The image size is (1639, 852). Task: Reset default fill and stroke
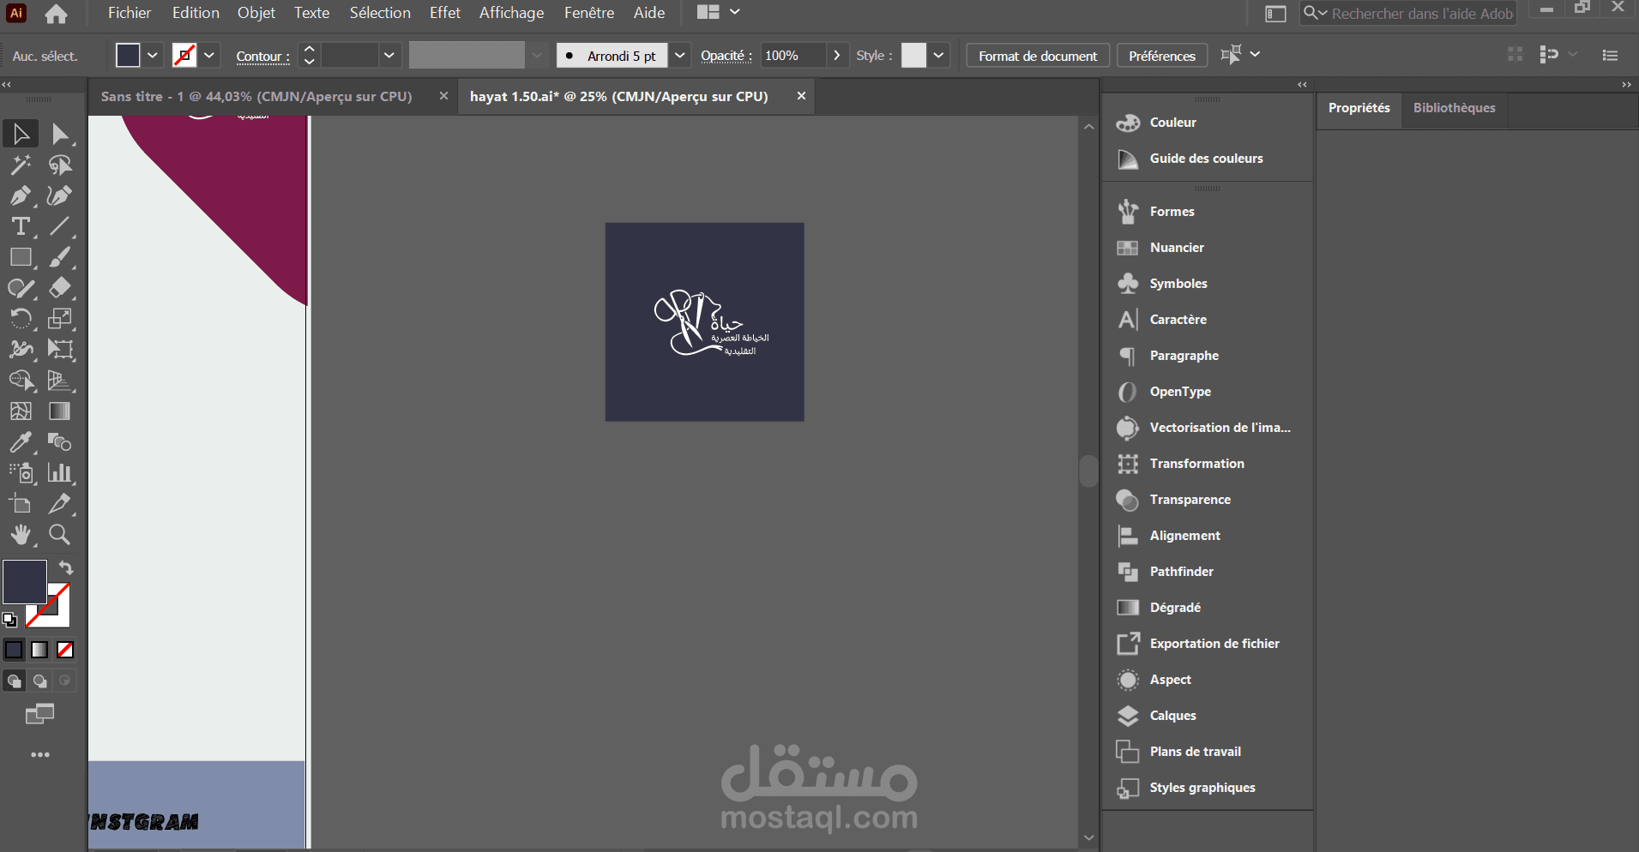pyautogui.click(x=9, y=619)
